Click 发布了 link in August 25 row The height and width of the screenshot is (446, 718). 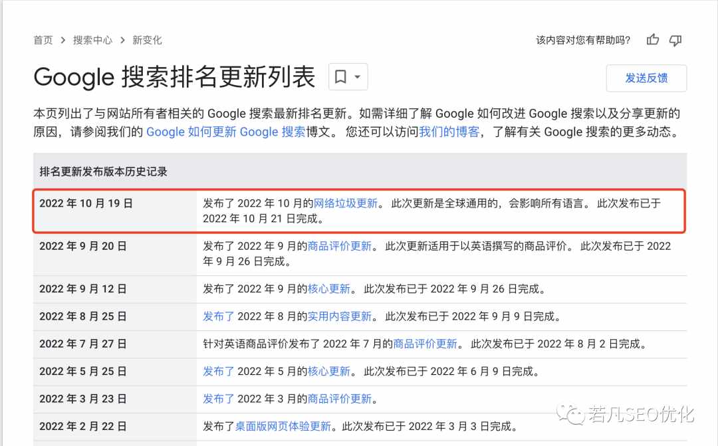219,316
